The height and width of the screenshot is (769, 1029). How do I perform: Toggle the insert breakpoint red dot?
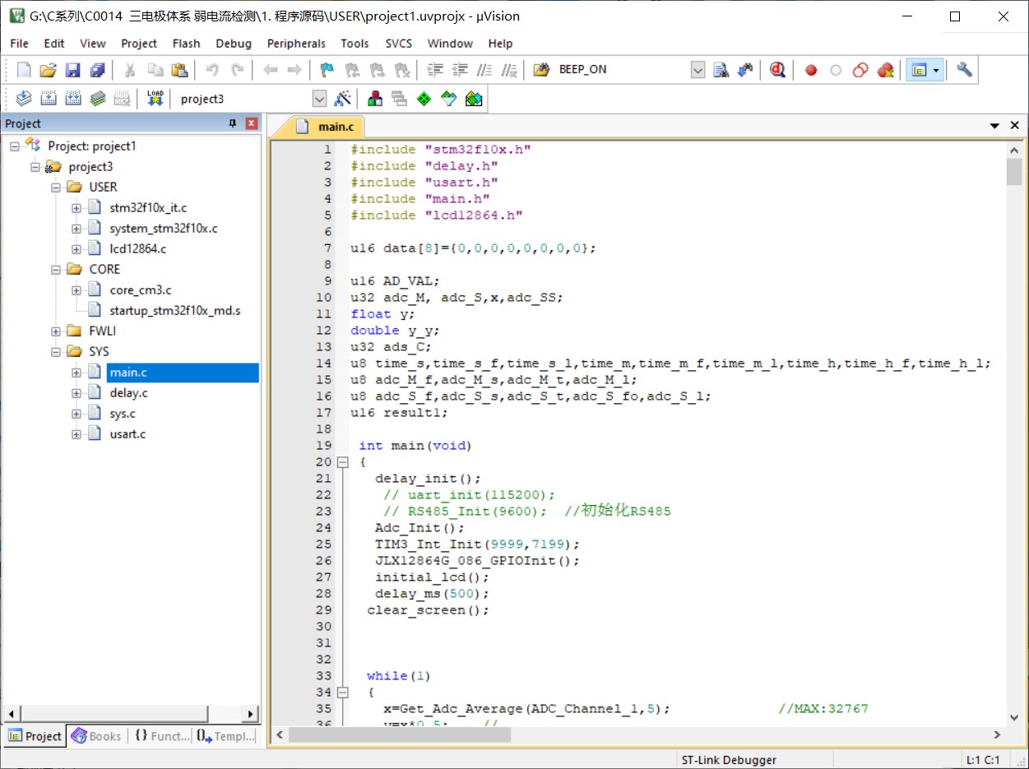(811, 70)
